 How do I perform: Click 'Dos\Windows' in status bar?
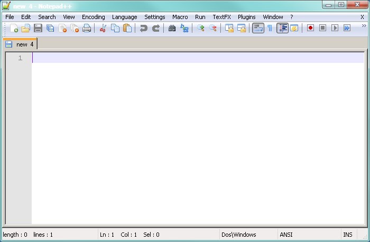pyautogui.click(x=239, y=235)
